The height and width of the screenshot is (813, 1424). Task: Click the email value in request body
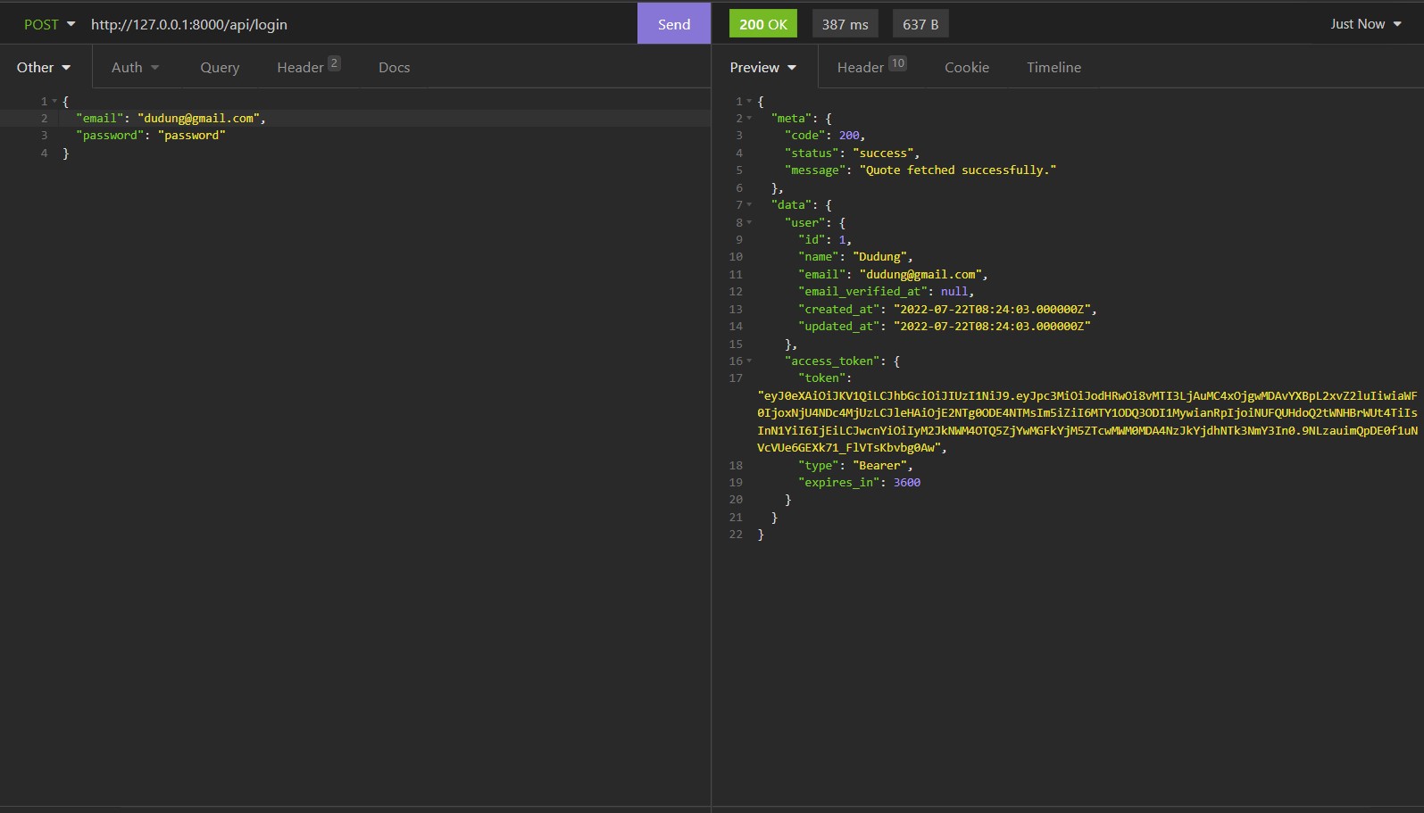point(198,119)
